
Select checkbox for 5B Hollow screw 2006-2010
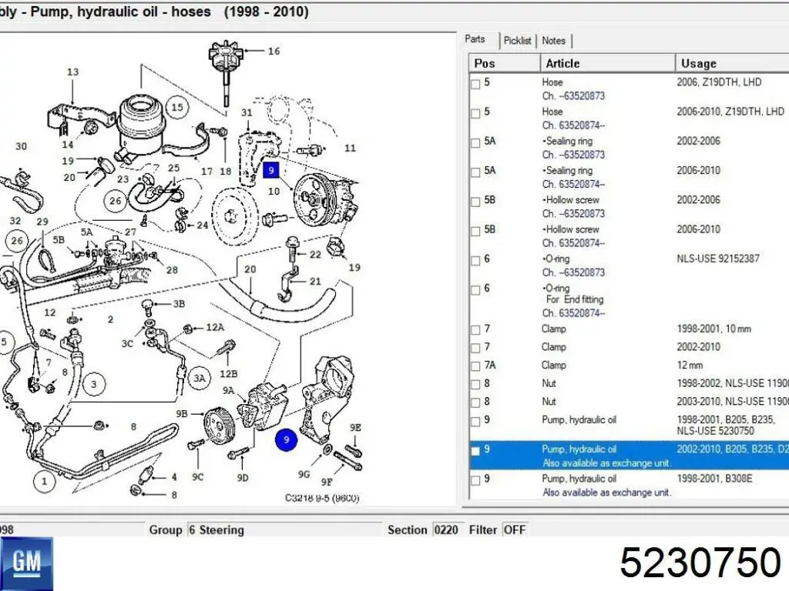tap(475, 231)
